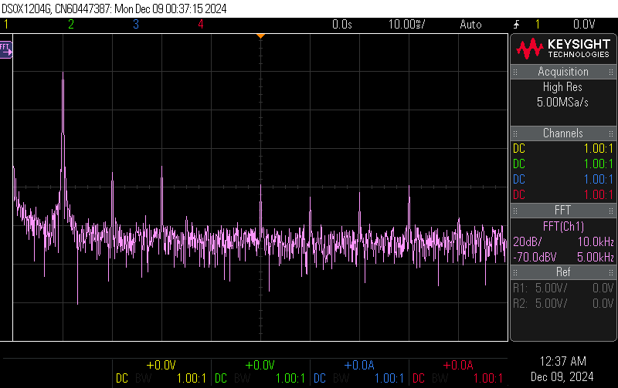Select channel 4 indicator in top bar

click(201, 25)
